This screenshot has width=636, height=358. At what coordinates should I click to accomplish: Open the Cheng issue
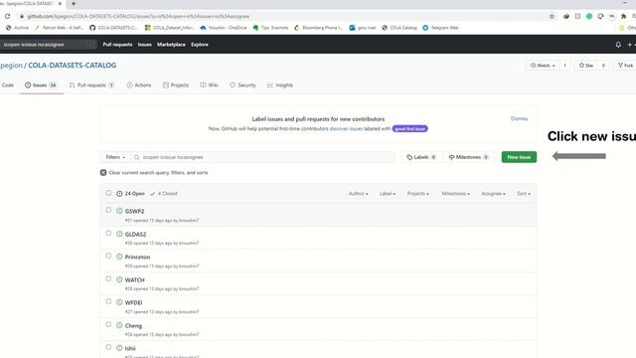[x=133, y=325]
